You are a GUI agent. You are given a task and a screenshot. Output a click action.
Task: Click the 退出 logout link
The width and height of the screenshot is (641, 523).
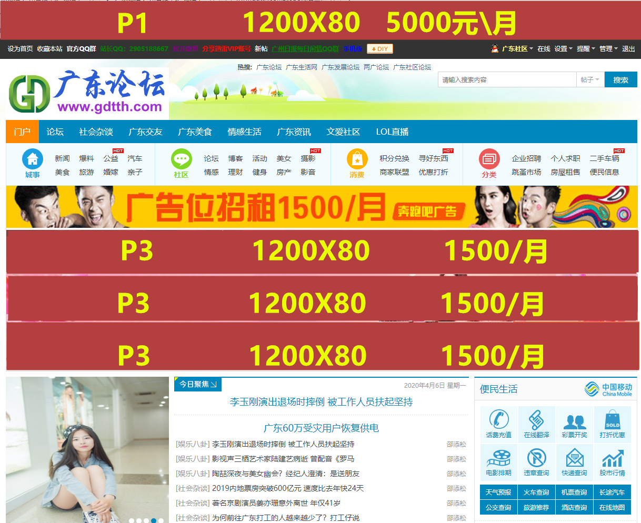(x=629, y=49)
